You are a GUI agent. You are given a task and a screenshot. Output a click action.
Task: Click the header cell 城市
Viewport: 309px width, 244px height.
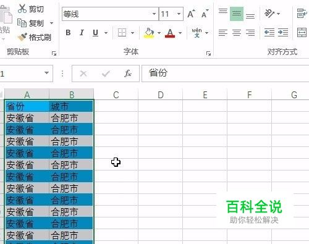[x=72, y=106]
